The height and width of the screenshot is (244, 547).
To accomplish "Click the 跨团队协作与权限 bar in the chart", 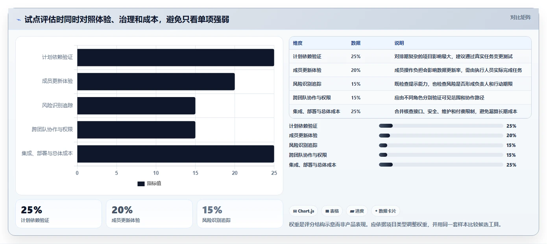I will pos(136,130).
